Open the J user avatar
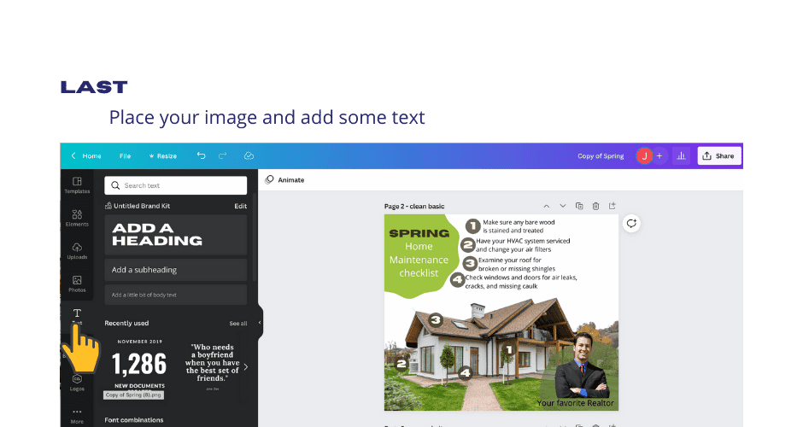This screenshot has width=803, height=427. 644,155
